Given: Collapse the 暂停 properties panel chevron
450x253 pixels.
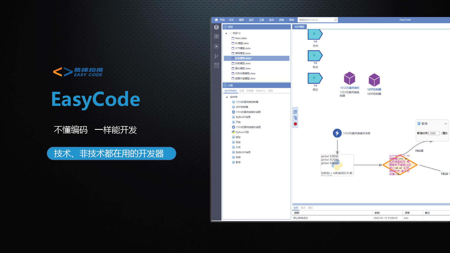Looking at the screenshot, I should pyautogui.click(x=445, y=124).
